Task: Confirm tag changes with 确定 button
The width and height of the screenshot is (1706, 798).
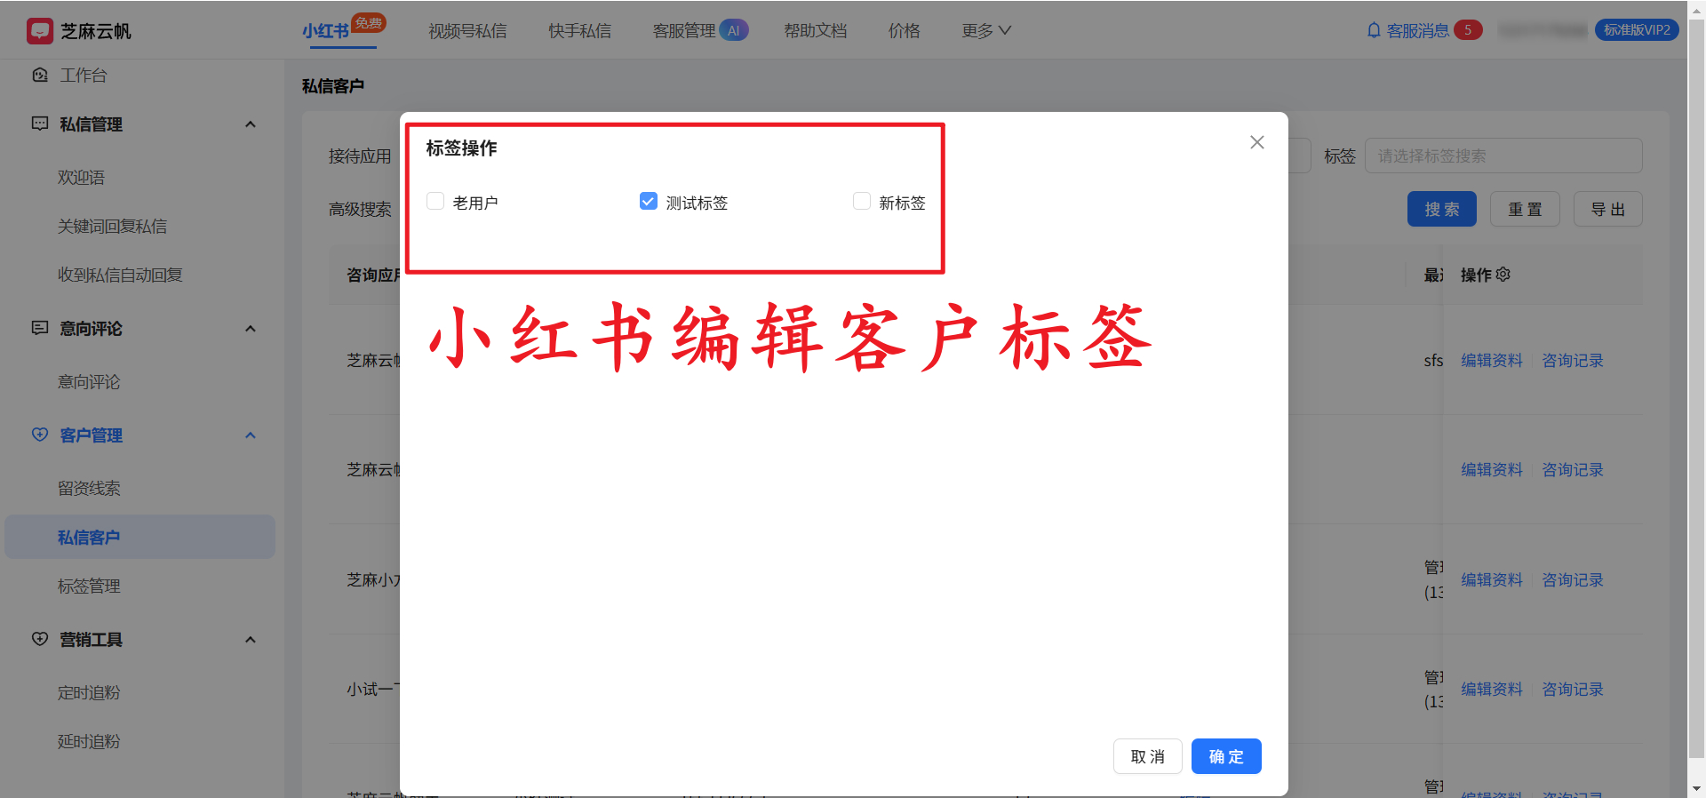Action: point(1226,756)
